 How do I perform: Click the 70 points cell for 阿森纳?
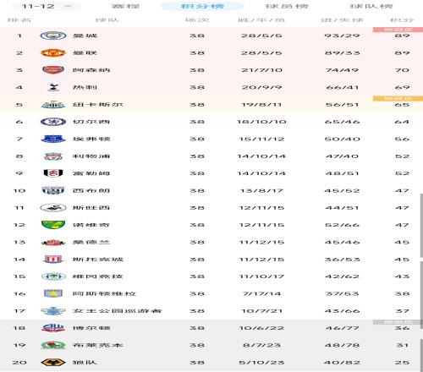[402, 70]
